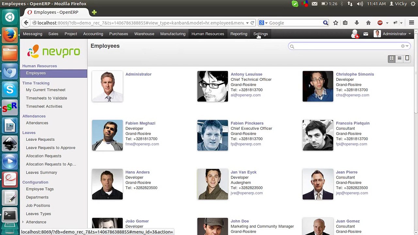
Task: Open the Settings menu
Action: (x=261, y=34)
